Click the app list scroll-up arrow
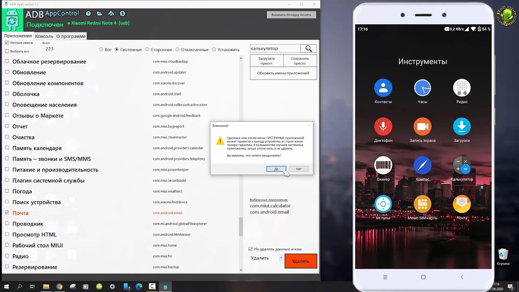The width and height of the screenshot is (519, 292). click(x=241, y=58)
